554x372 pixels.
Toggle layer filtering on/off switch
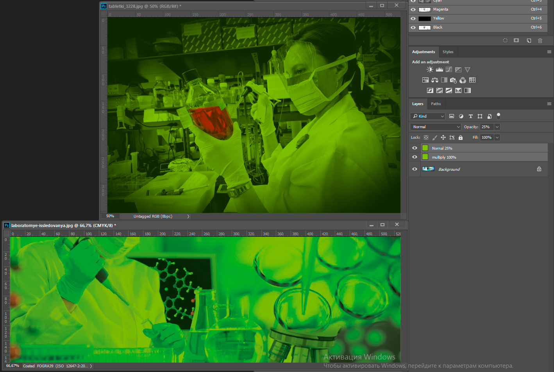[498, 116]
